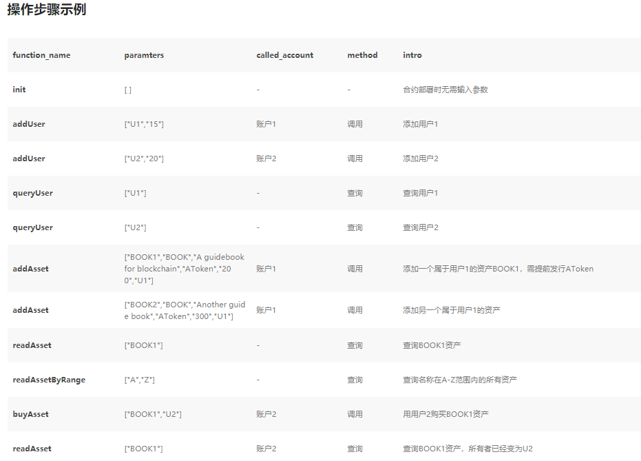Click the parameter cell ["A","Z"]

[139, 380]
